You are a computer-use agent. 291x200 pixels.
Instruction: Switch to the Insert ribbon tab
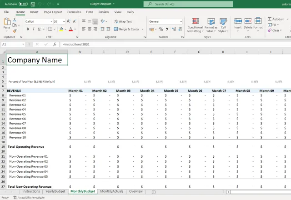34,12
